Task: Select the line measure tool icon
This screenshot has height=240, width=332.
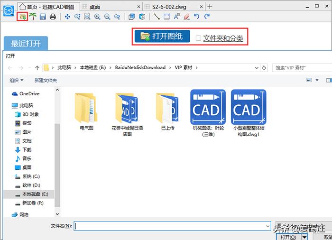Action: pyautogui.click(x=157, y=17)
